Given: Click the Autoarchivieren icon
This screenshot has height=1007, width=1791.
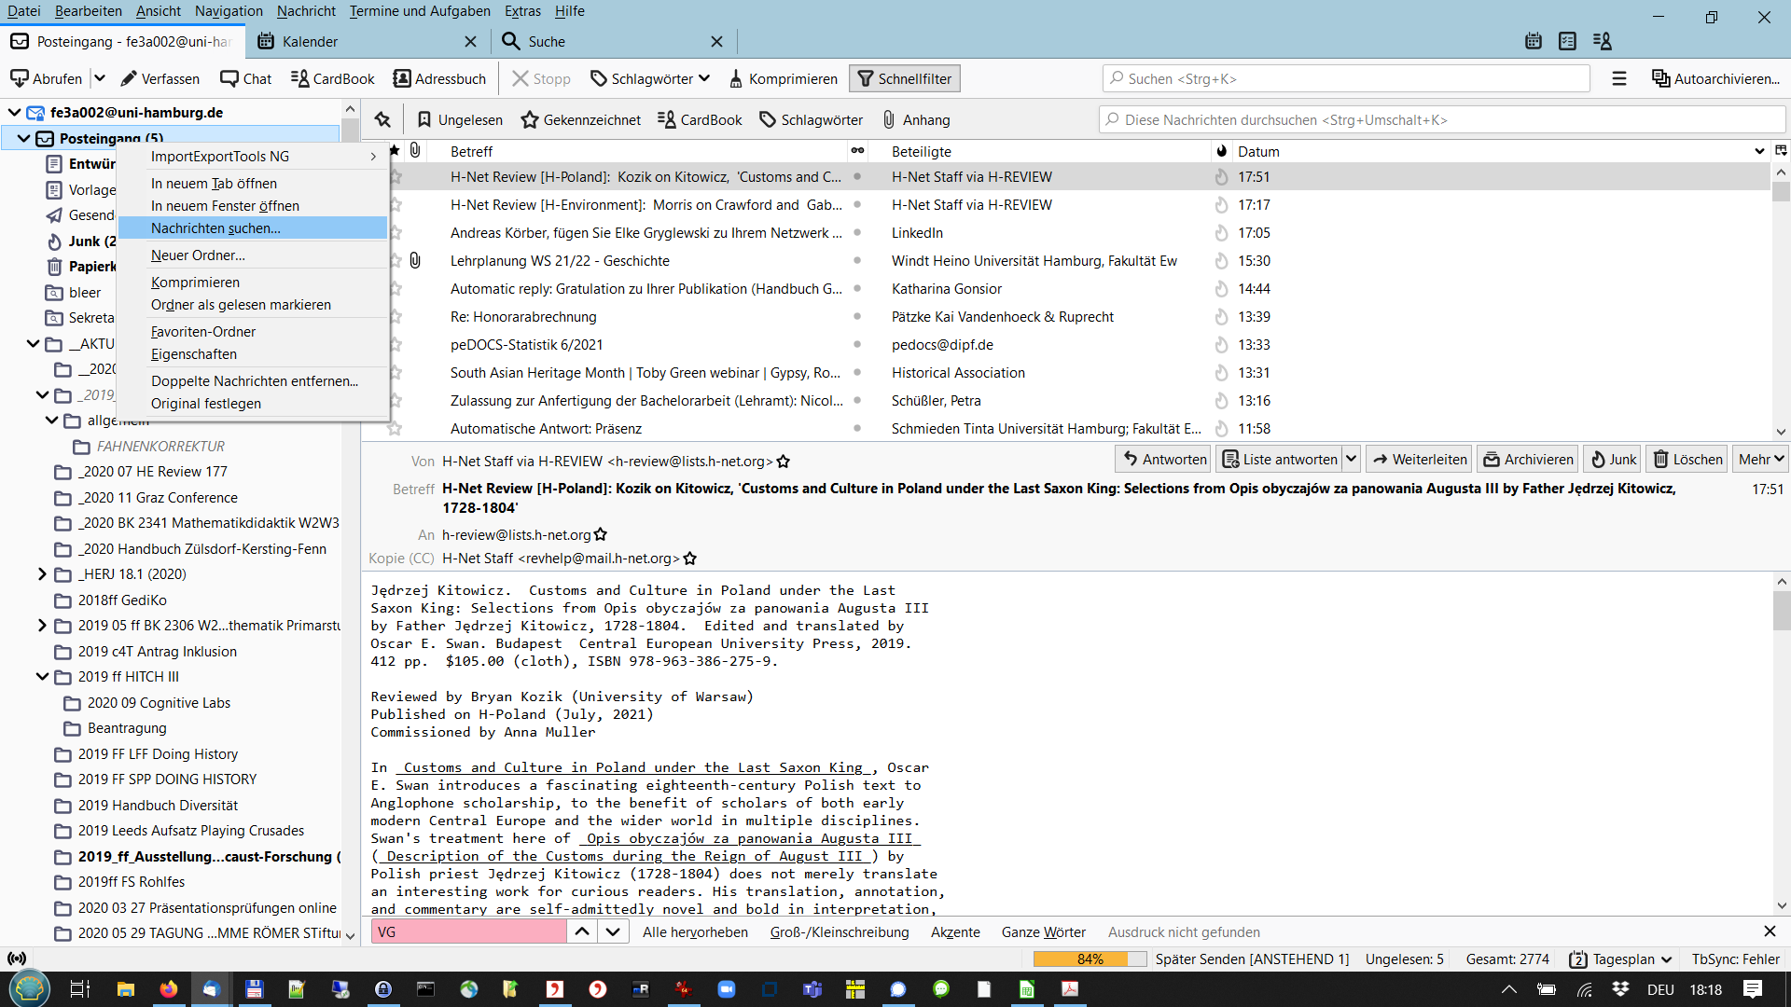Looking at the screenshot, I should 1660,79.
